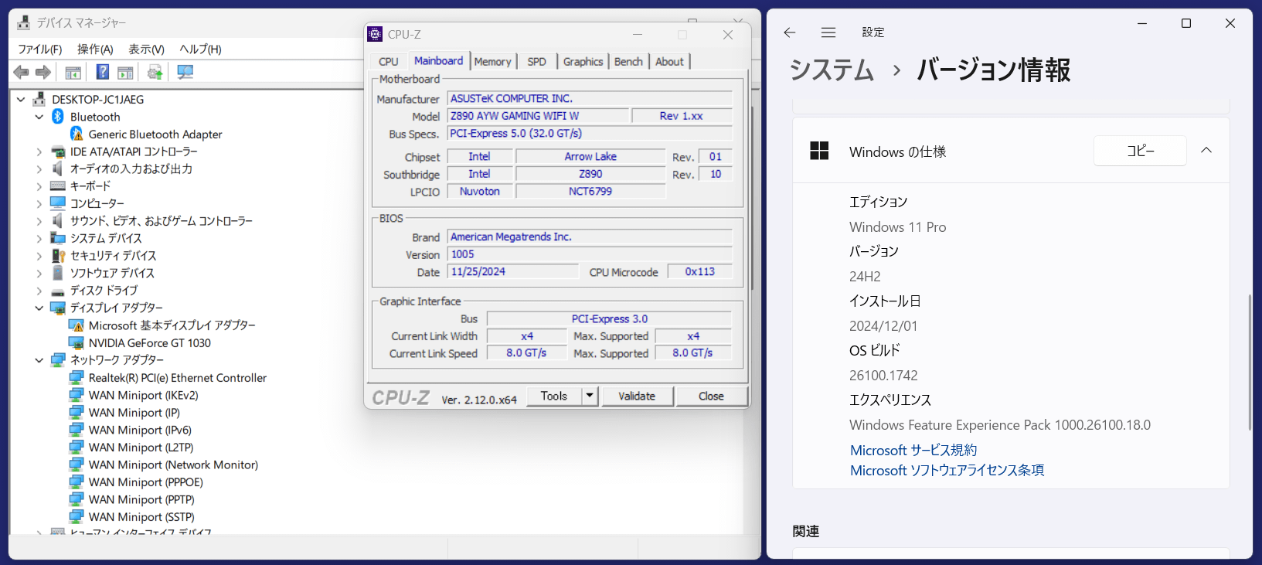Click the Z890 AYW GAMING WIFI W model field

537,116
